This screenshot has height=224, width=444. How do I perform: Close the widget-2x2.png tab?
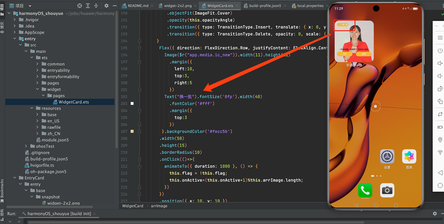coord(195,6)
